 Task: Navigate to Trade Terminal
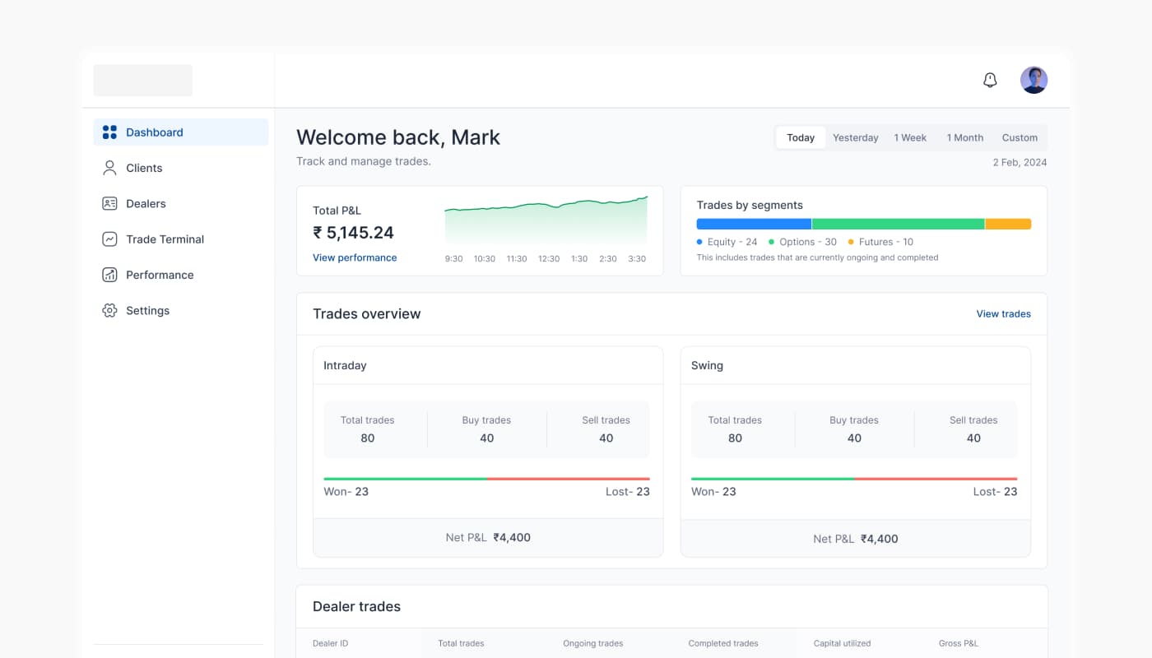pos(181,239)
